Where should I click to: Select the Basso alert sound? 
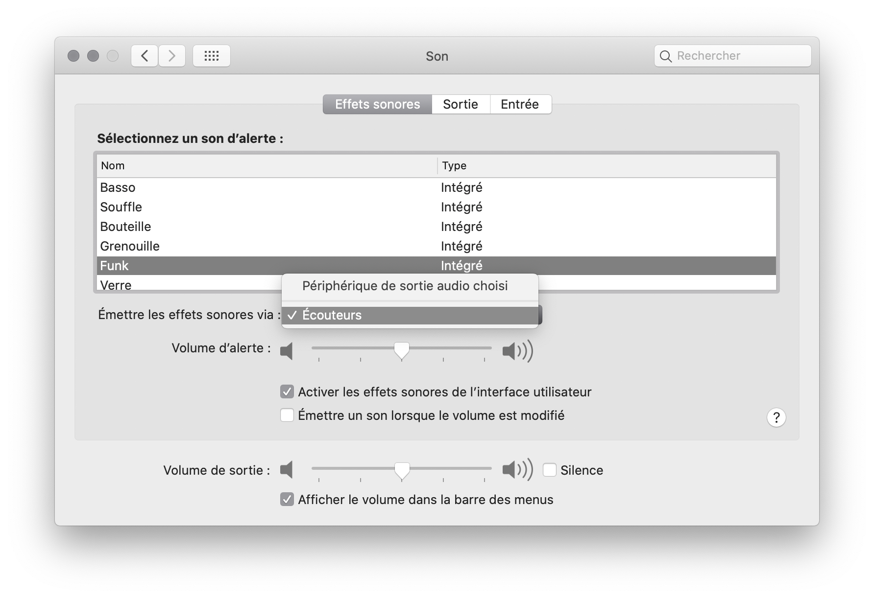point(437,187)
